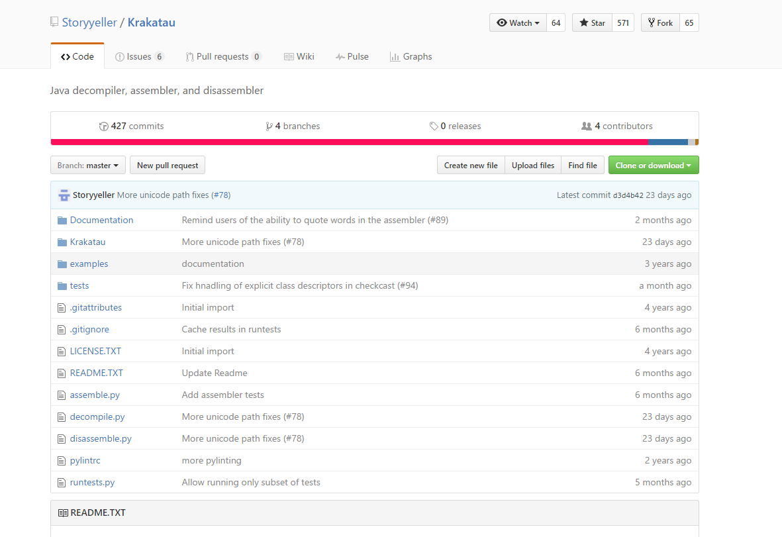Switch to the Code tab
The height and width of the screenshot is (537, 782).
click(77, 56)
